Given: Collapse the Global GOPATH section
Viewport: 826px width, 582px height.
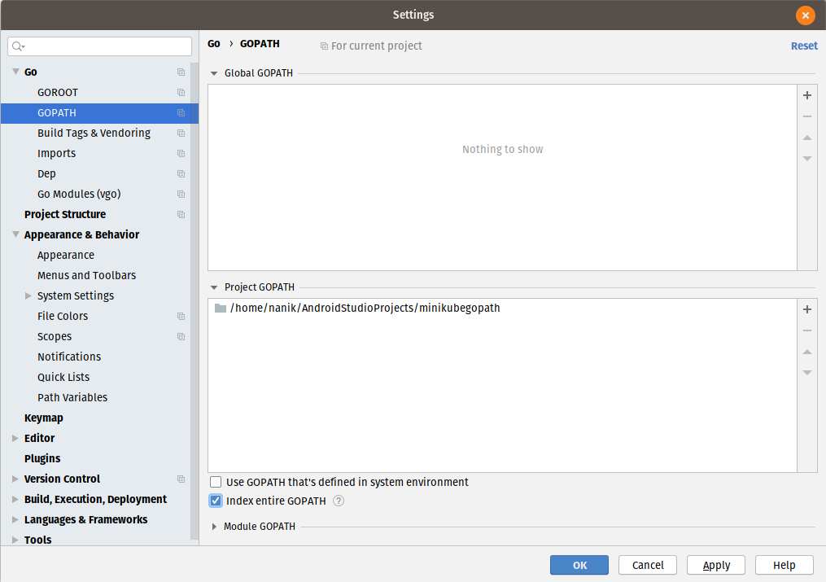Looking at the screenshot, I should click(213, 72).
